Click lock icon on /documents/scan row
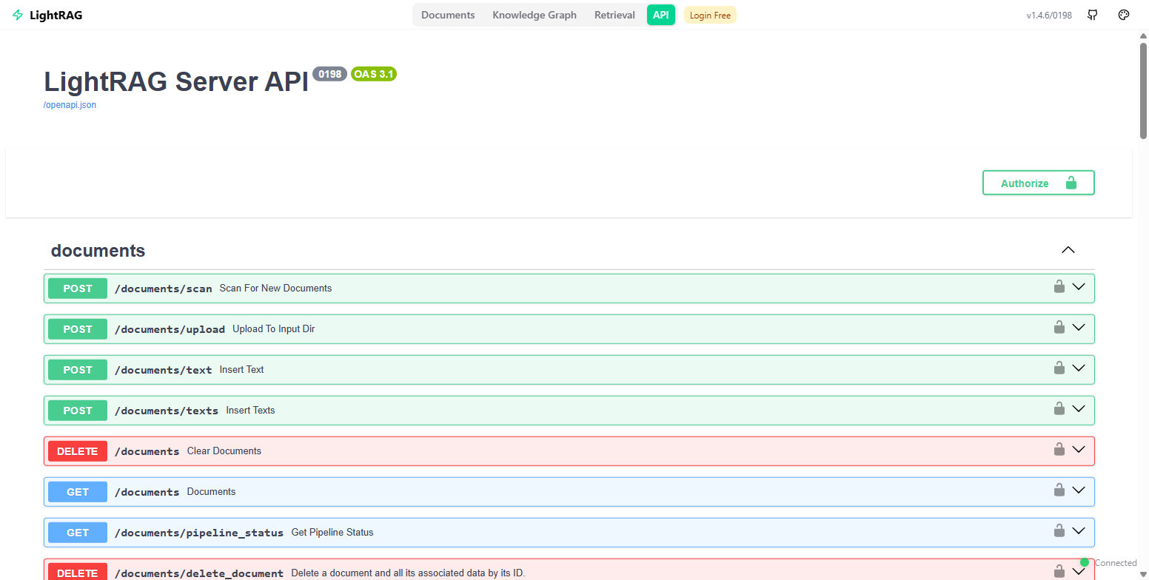Image resolution: width=1149 pixels, height=580 pixels. coord(1059,287)
